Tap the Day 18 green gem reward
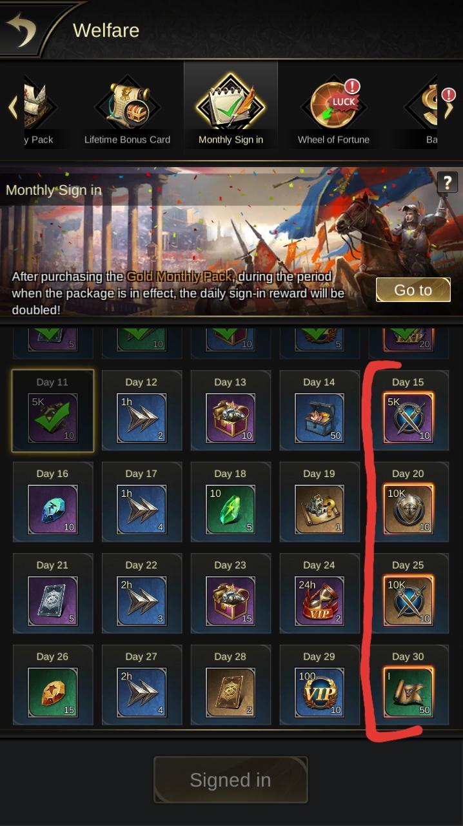Viewport: 463px width, 826px height. [x=230, y=510]
